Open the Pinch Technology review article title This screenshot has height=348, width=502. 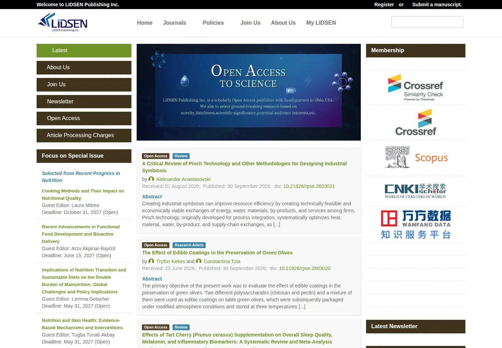pos(244,167)
